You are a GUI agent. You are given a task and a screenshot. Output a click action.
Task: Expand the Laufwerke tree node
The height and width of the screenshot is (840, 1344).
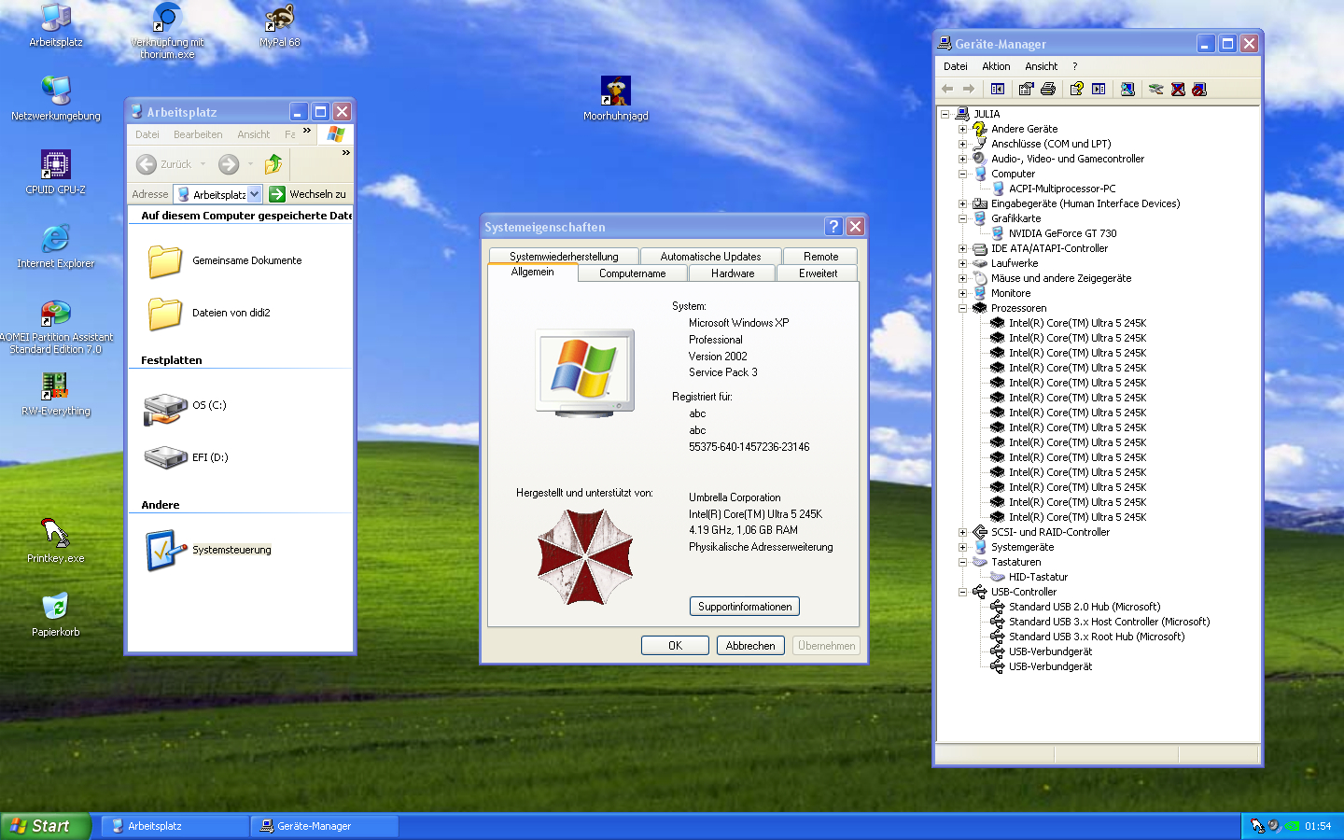(x=962, y=263)
